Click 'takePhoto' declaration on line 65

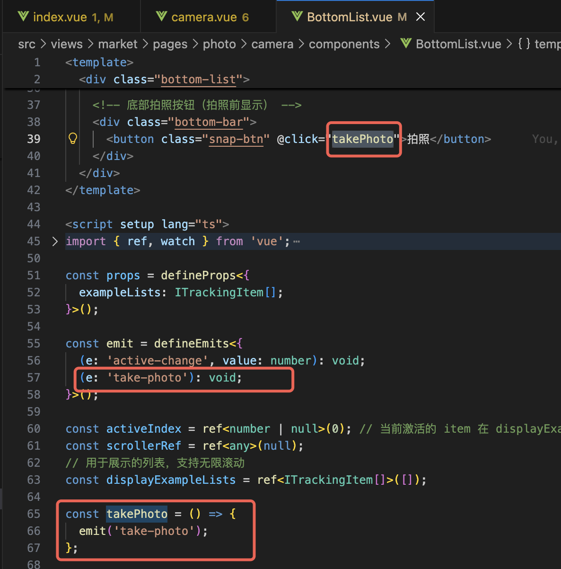137,514
